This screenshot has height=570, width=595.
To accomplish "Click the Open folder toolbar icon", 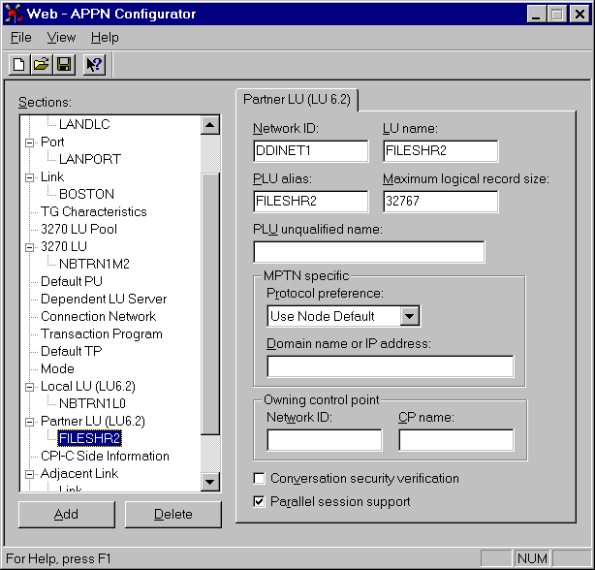I will pyautogui.click(x=41, y=65).
